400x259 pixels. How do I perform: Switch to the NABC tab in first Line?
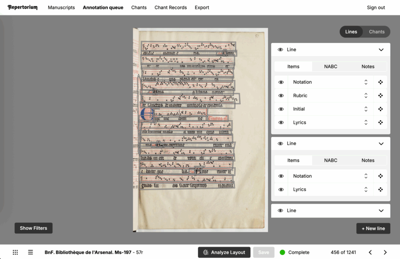pos(330,67)
